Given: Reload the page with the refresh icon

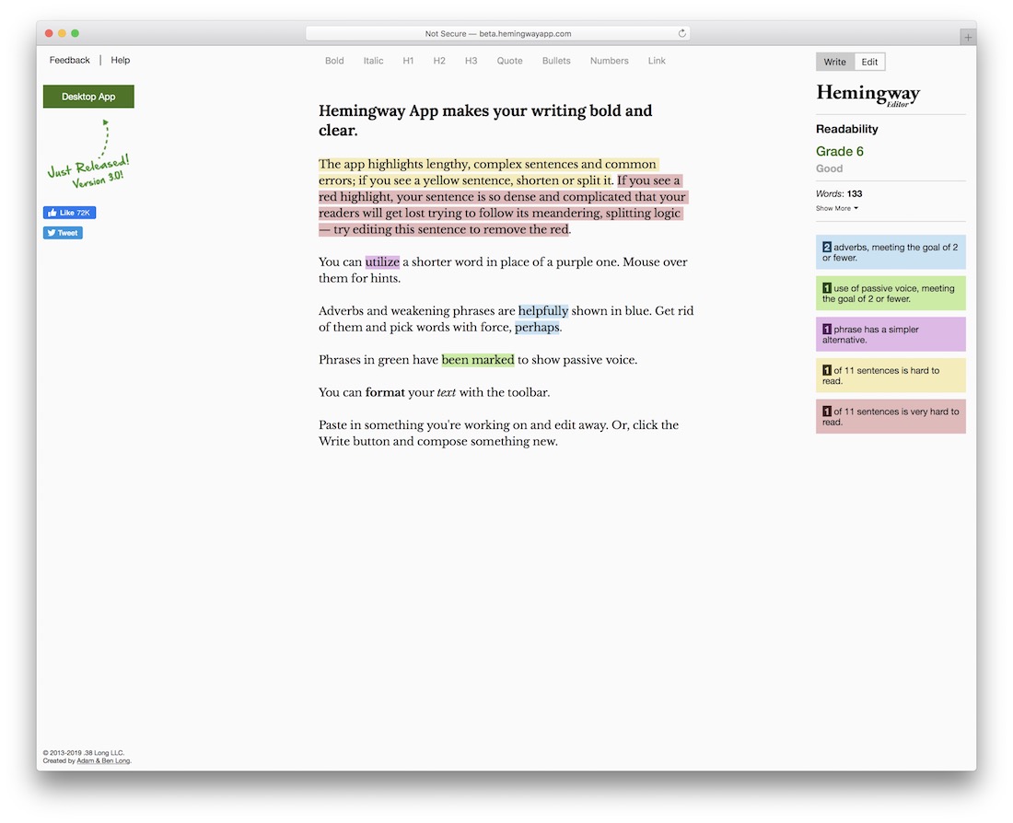Looking at the screenshot, I should click(x=681, y=33).
